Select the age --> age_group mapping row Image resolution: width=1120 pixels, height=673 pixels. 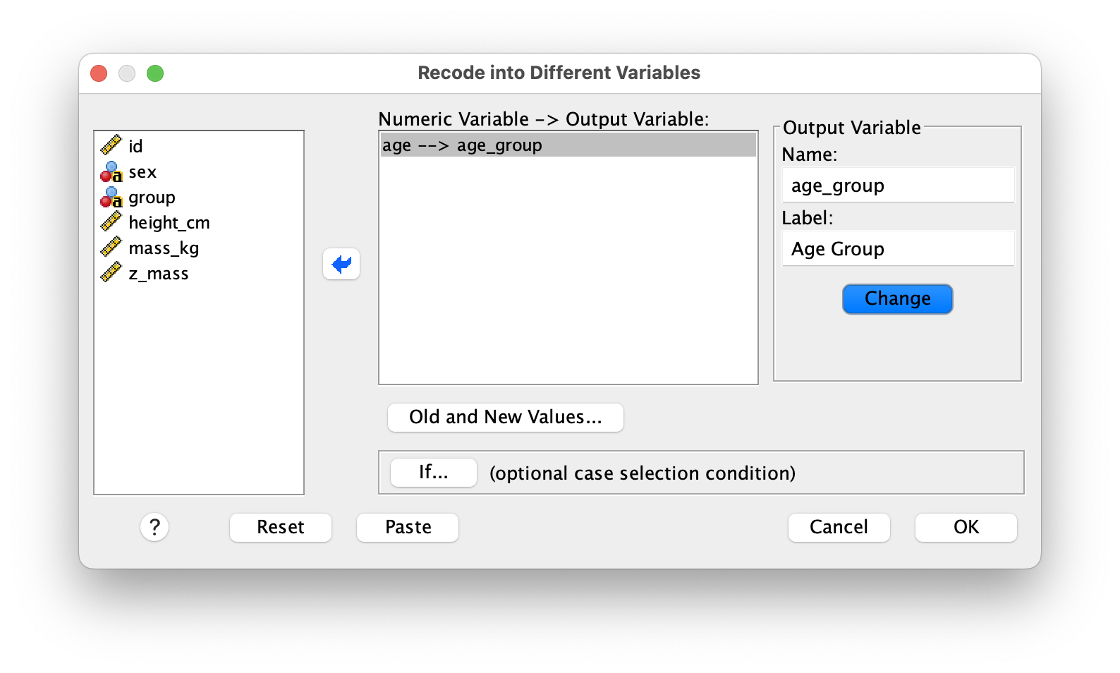[568, 145]
